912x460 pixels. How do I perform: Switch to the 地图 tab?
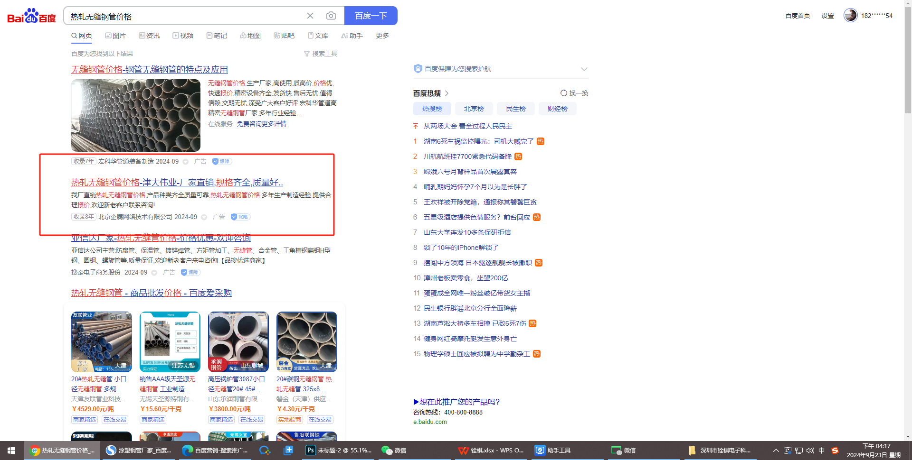click(250, 36)
